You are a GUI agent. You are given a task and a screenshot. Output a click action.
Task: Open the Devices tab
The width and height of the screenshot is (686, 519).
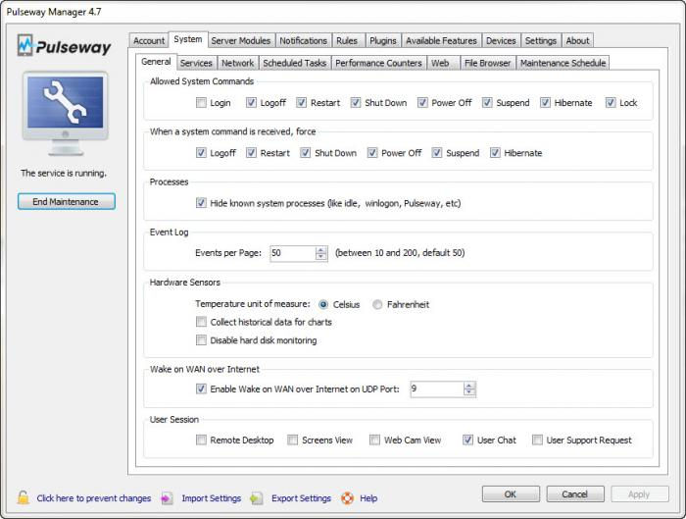[x=501, y=41]
